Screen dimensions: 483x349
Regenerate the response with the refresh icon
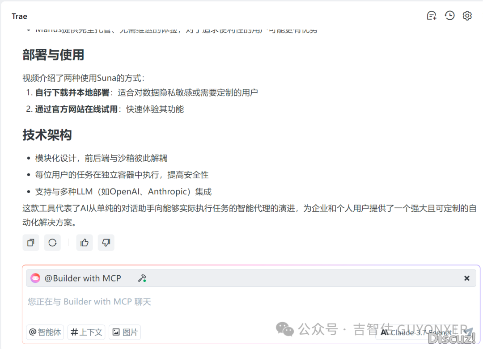click(x=52, y=243)
